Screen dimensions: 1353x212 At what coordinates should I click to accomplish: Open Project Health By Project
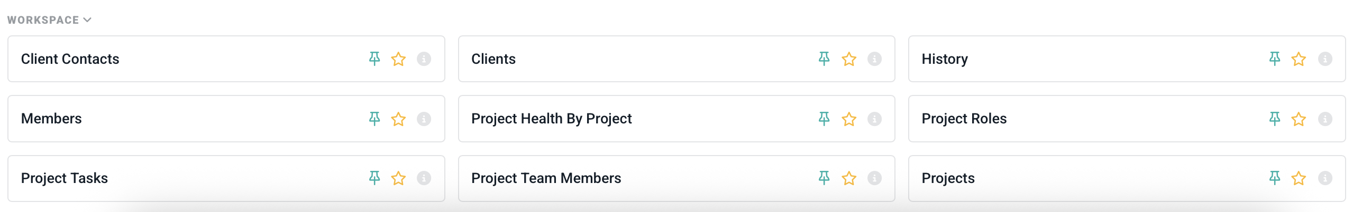(x=551, y=119)
